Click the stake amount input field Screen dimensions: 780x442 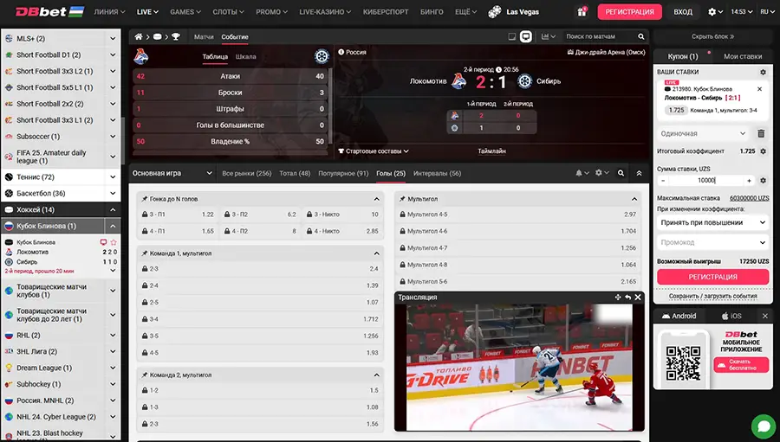pos(705,181)
